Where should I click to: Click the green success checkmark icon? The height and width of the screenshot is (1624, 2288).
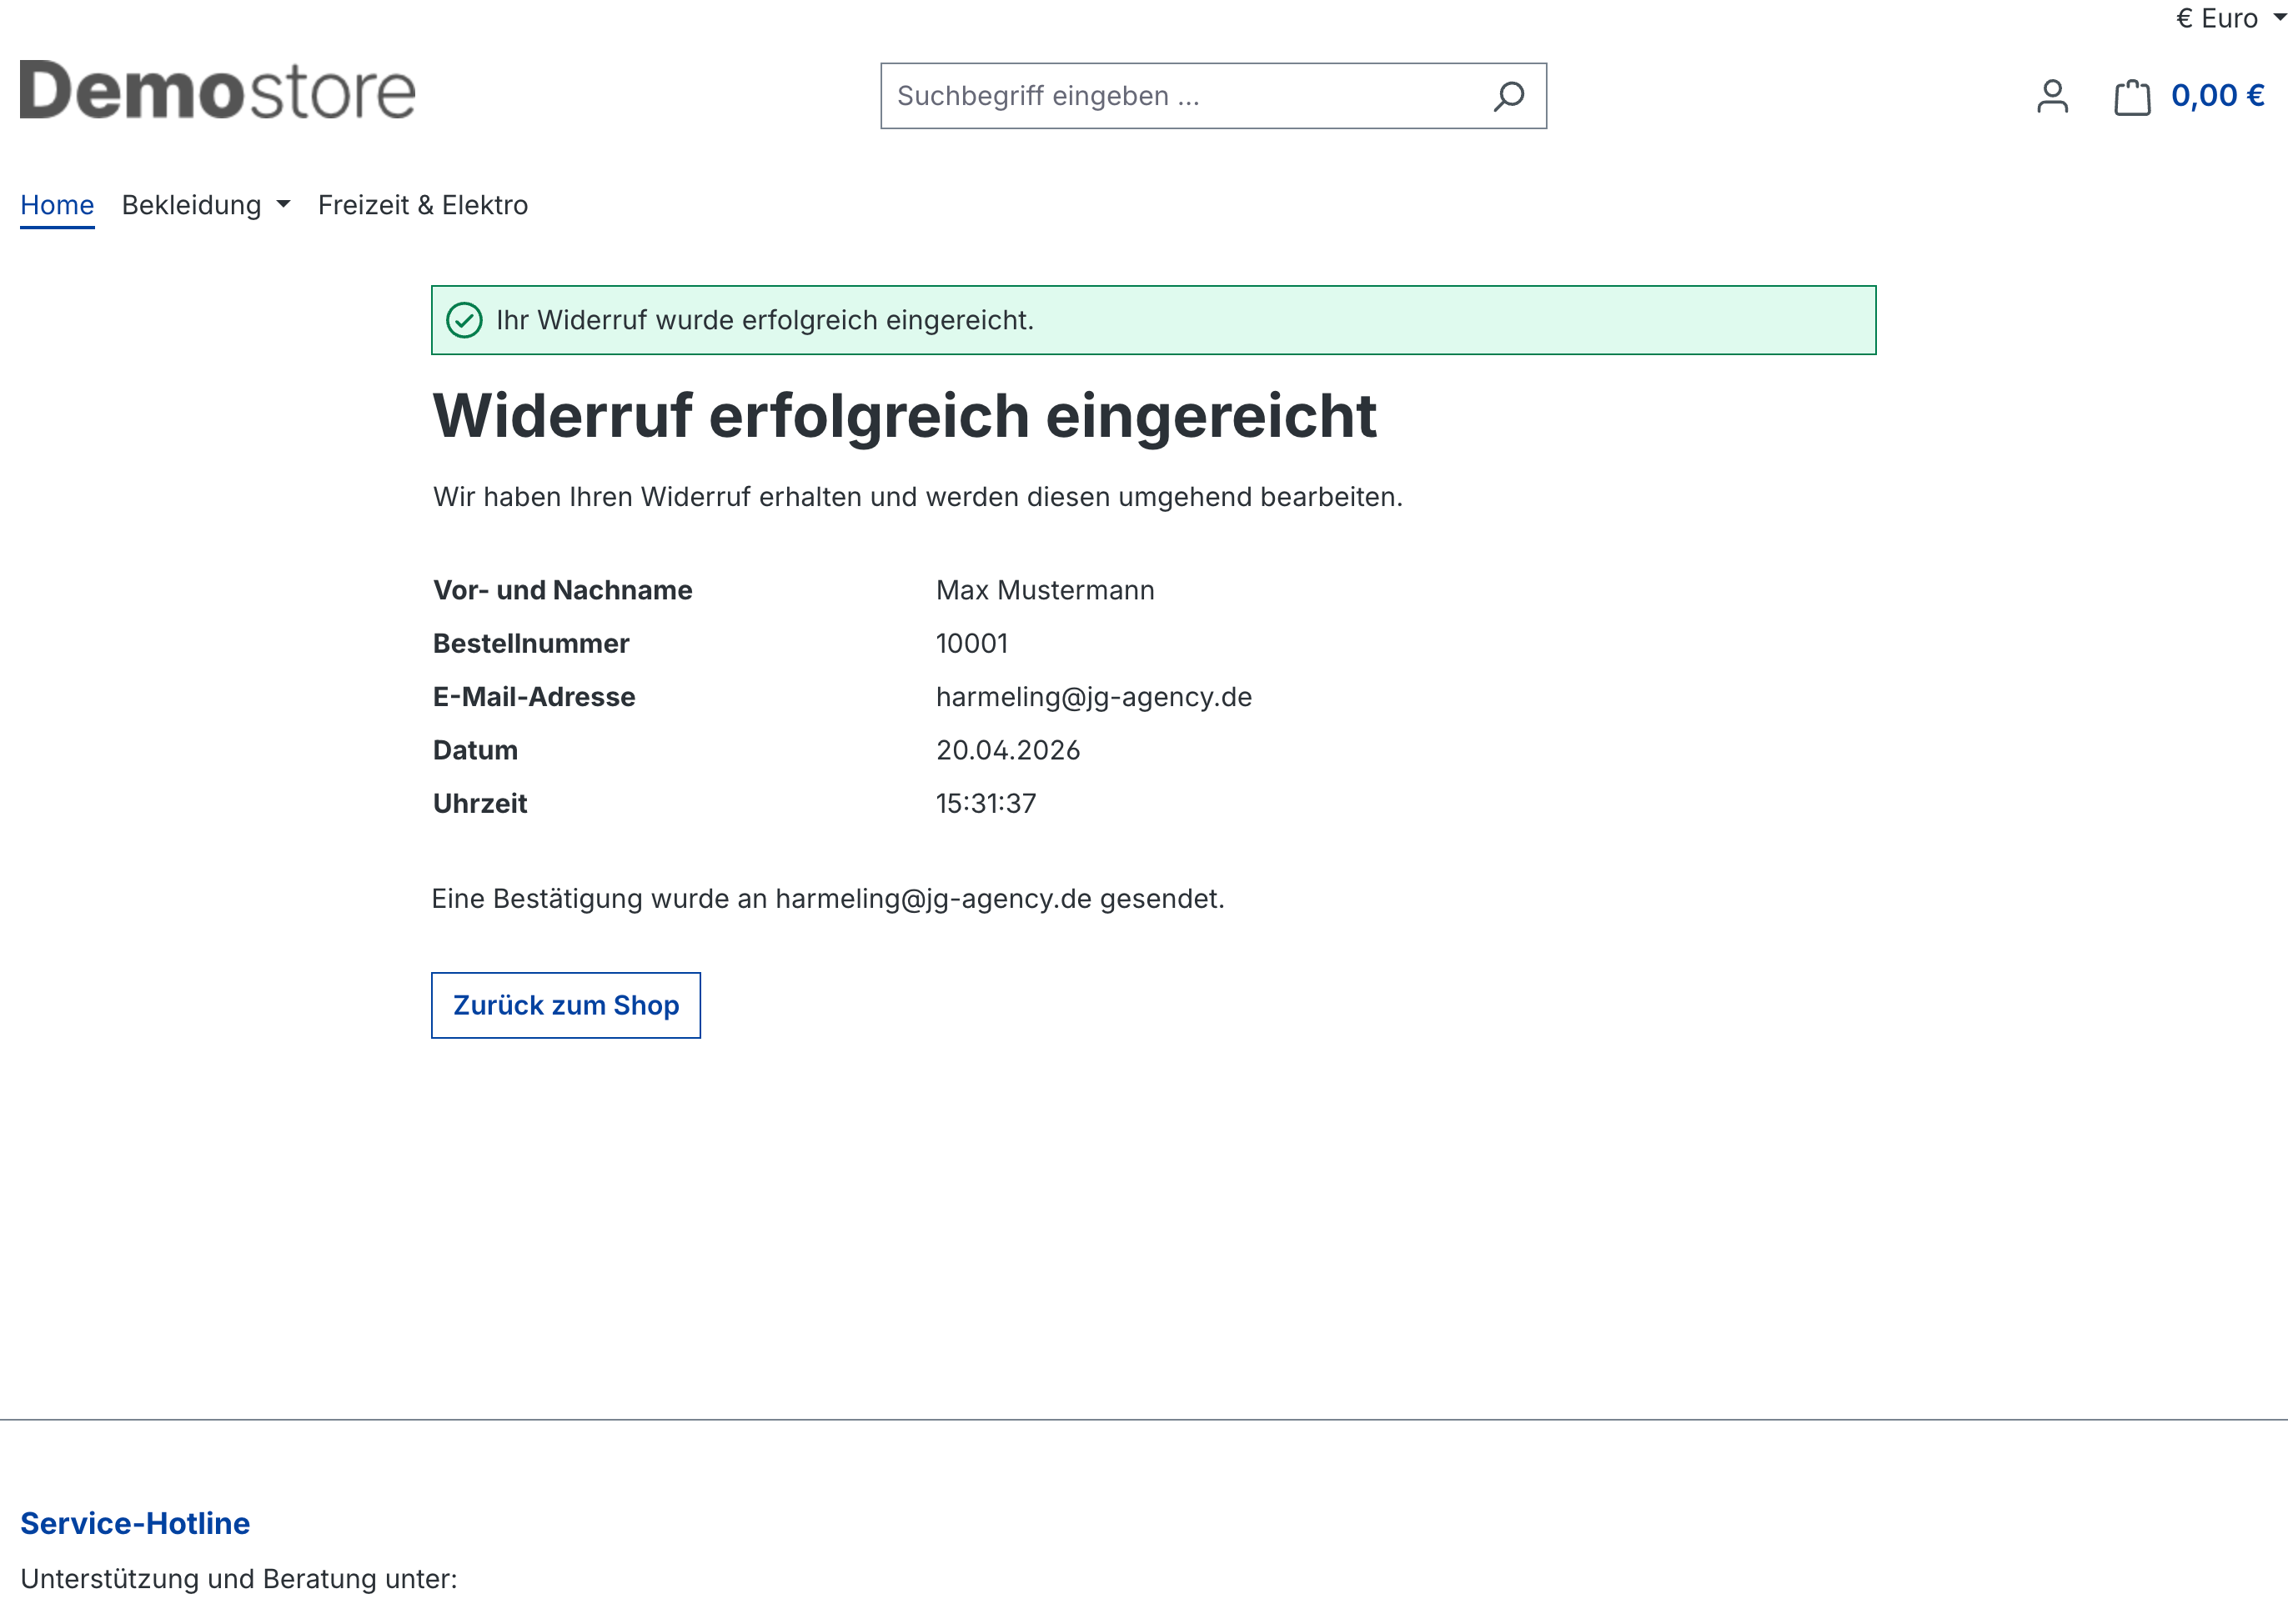click(x=464, y=320)
